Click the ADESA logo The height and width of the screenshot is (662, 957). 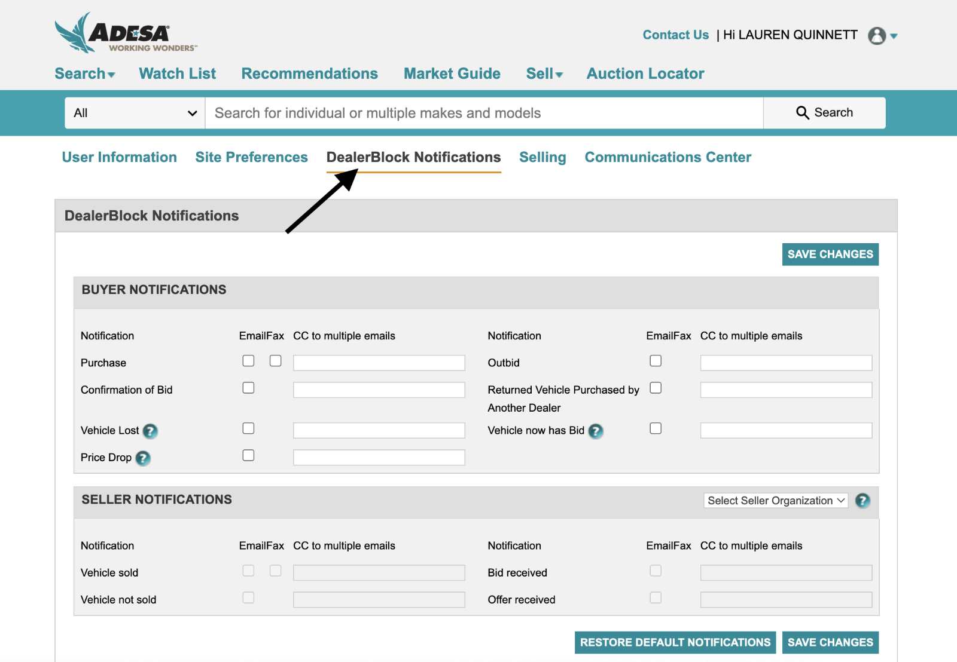[x=126, y=33]
